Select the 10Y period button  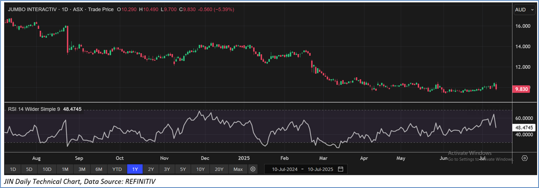click(200, 169)
